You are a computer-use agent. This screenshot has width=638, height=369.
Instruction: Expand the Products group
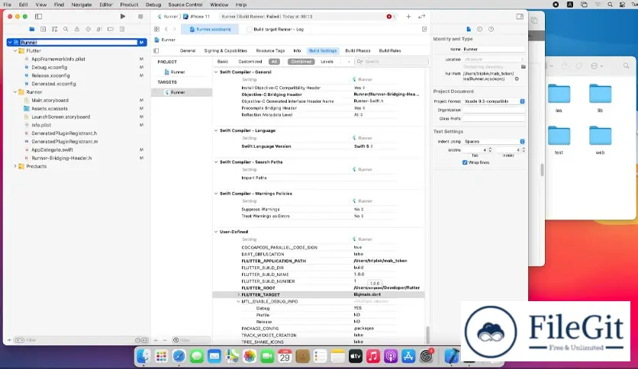point(15,166)
